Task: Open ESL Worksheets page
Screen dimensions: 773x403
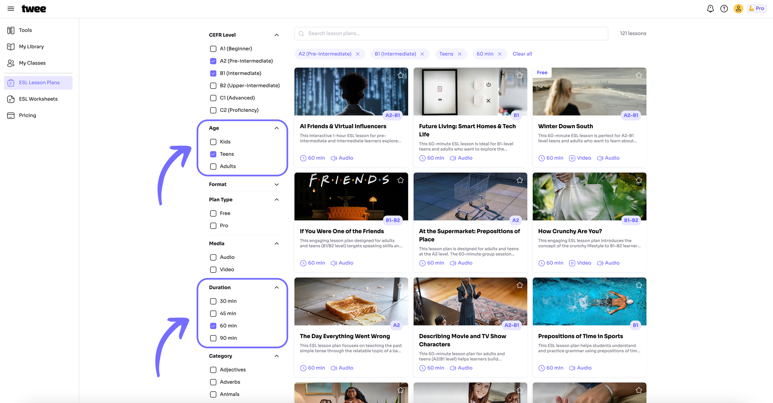Action: (x=38, y=99)
